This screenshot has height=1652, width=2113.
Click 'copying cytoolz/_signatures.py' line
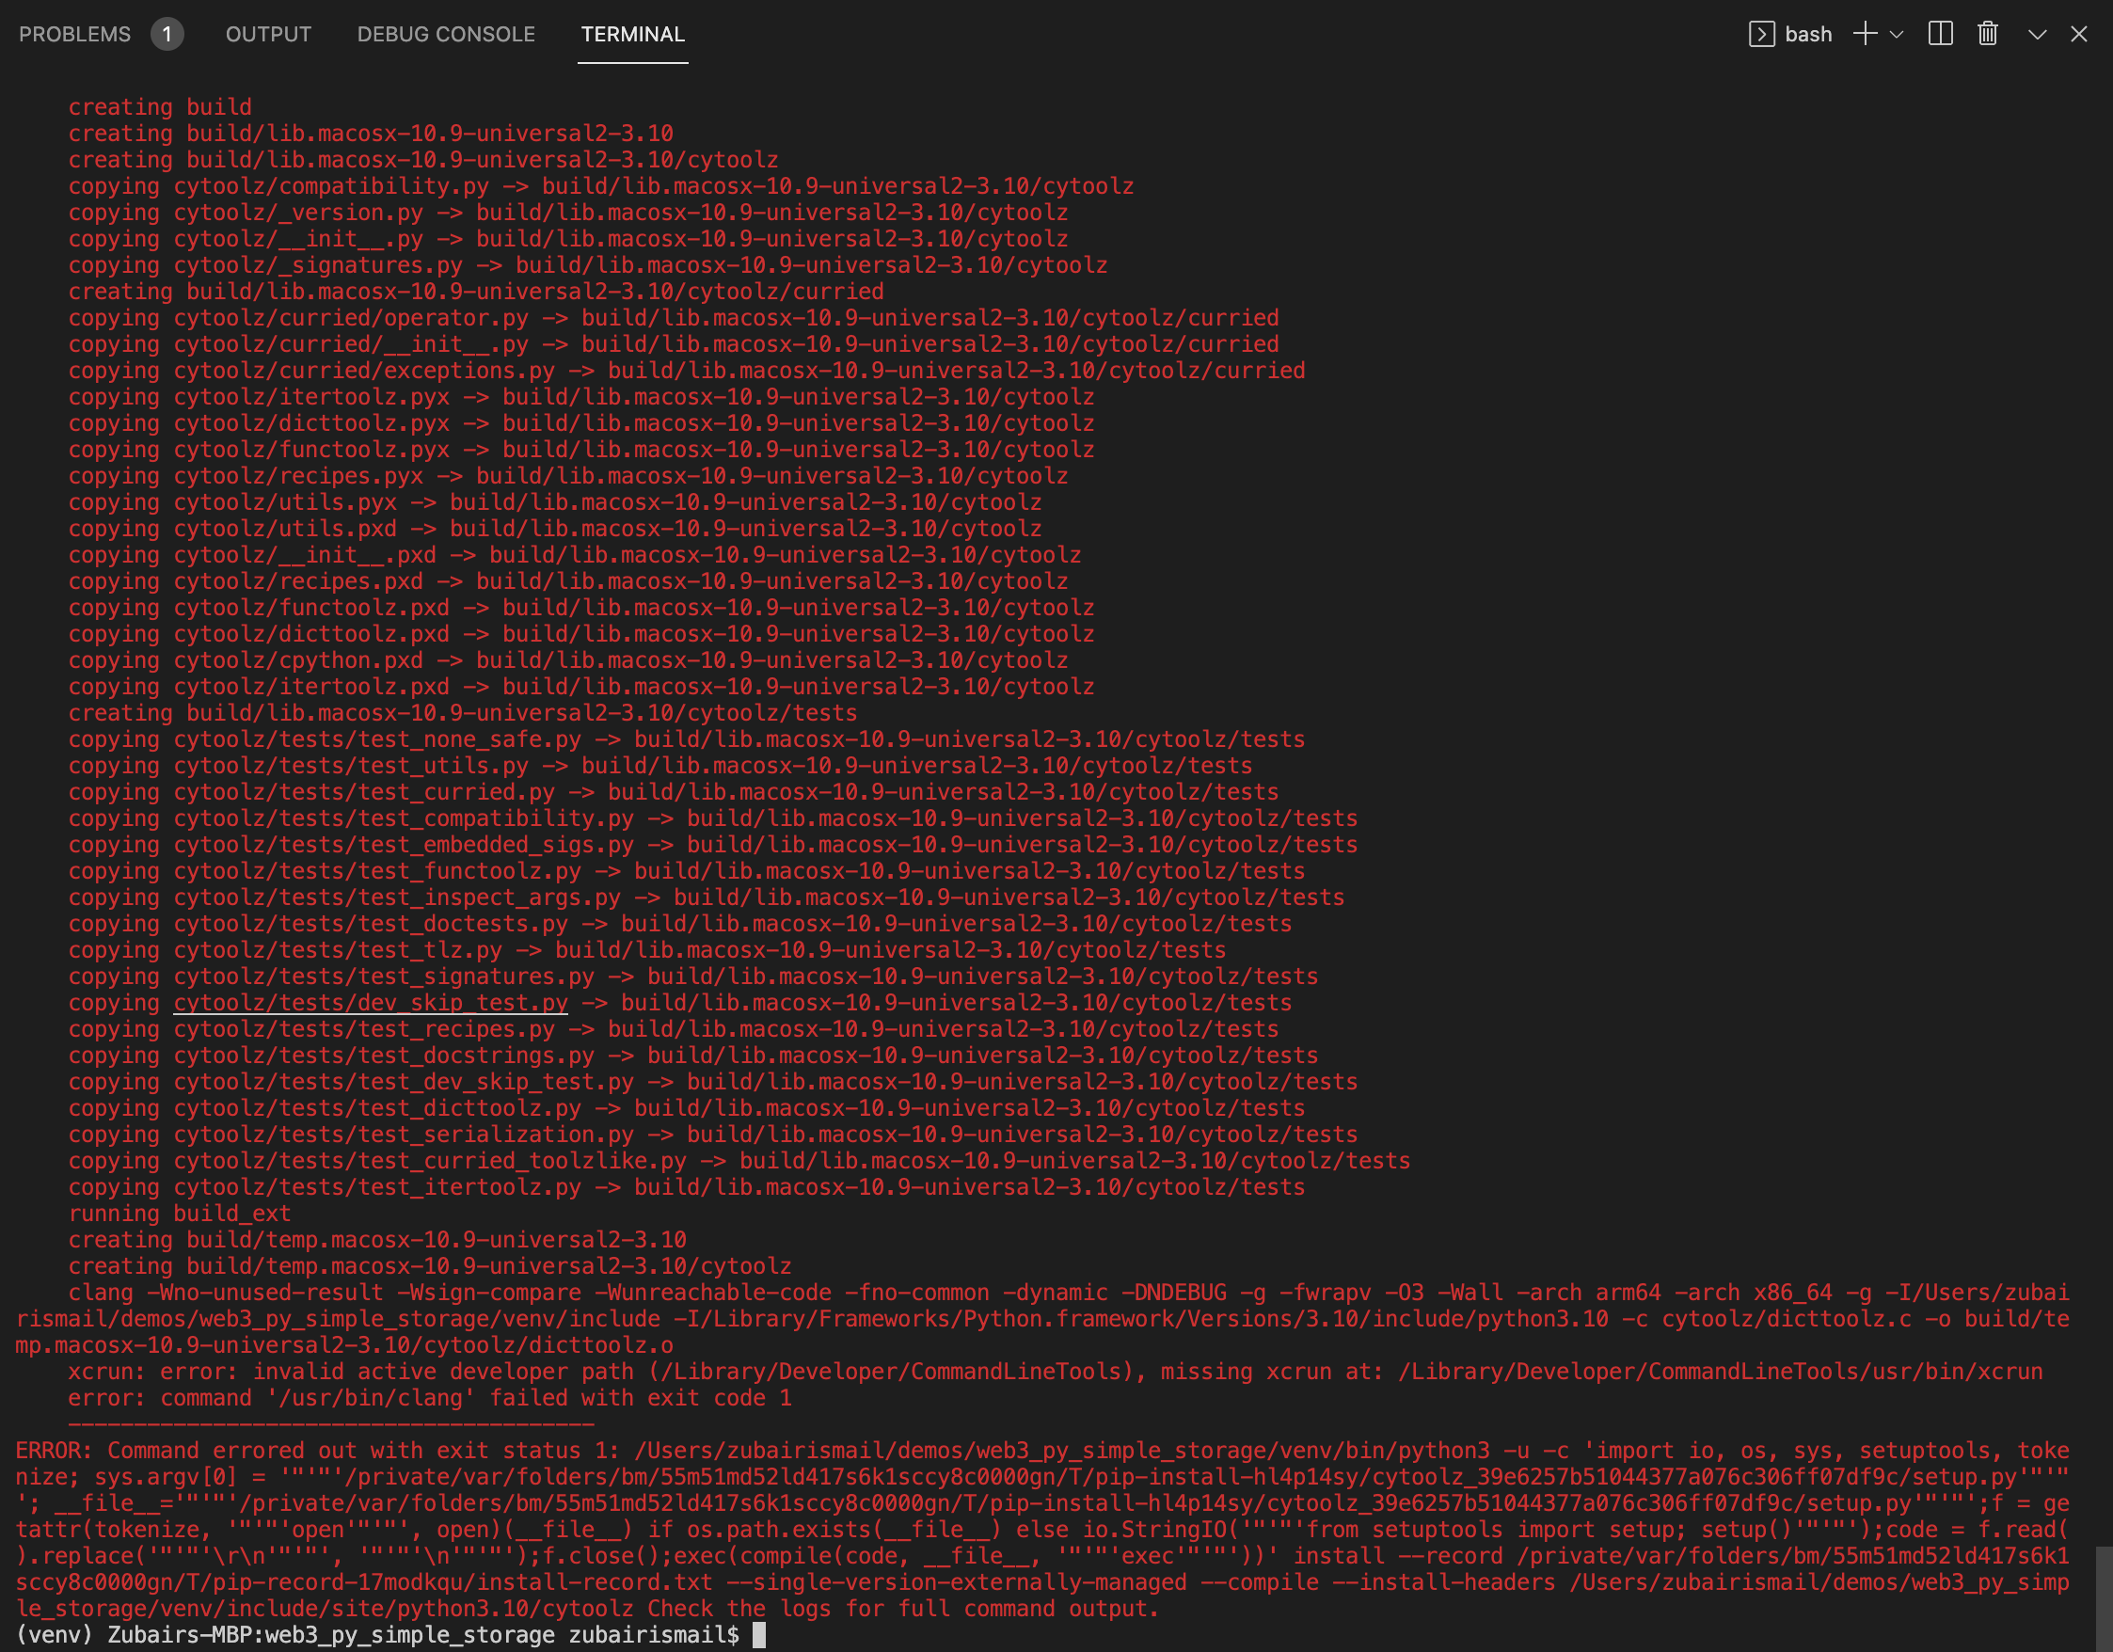(x=588, y=265)
